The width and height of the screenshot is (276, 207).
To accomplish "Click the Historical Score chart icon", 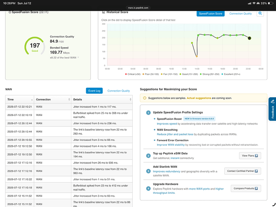I will click(104, 12).
